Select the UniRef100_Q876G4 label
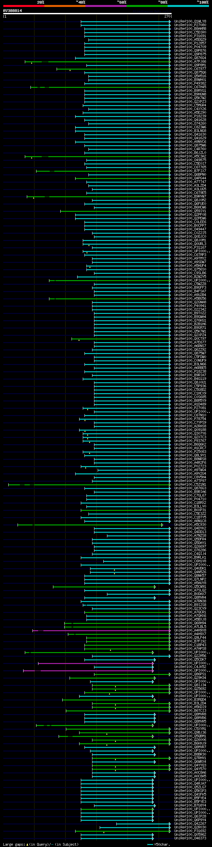 (190, 58)
